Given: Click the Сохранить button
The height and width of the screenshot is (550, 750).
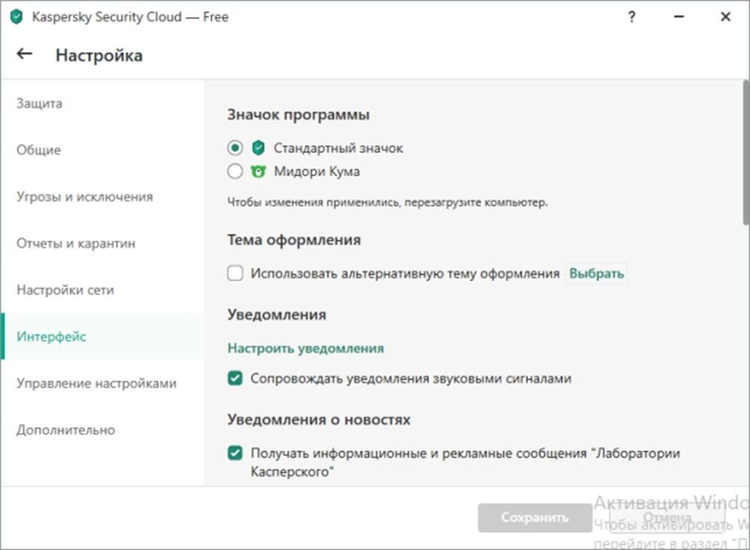Looking at the screenshot, I should [x=535, y=517].
